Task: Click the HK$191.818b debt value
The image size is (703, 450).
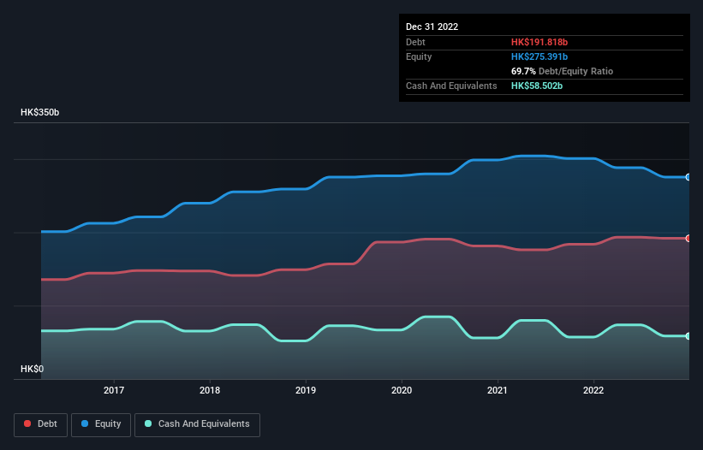Action: [539, 42]
